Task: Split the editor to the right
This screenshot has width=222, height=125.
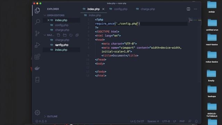Action: (188, 9)
